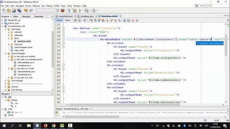Open Chrome from the Windows taskbar
The height and width of the screenshot is (129, 230).
(54, 126)
